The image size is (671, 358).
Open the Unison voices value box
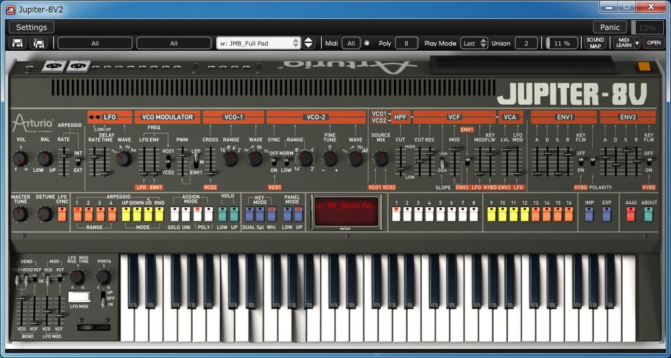[526, 43]
